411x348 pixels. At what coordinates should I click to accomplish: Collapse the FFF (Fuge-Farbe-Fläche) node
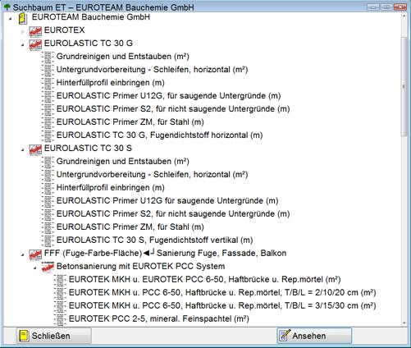23,255
